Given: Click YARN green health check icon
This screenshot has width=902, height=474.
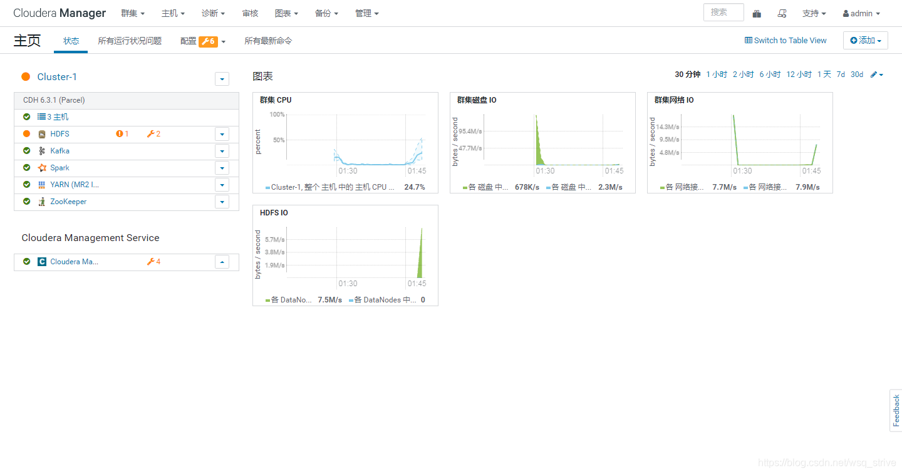Looking at the screenshot, I should click(26, 185).
